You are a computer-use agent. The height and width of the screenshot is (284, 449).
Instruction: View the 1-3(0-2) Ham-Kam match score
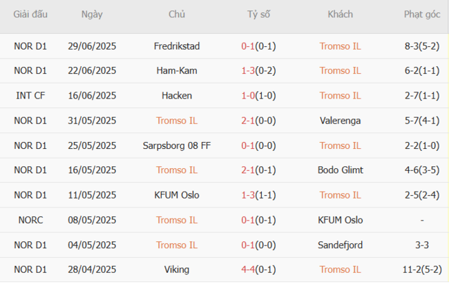click(258, 70)
